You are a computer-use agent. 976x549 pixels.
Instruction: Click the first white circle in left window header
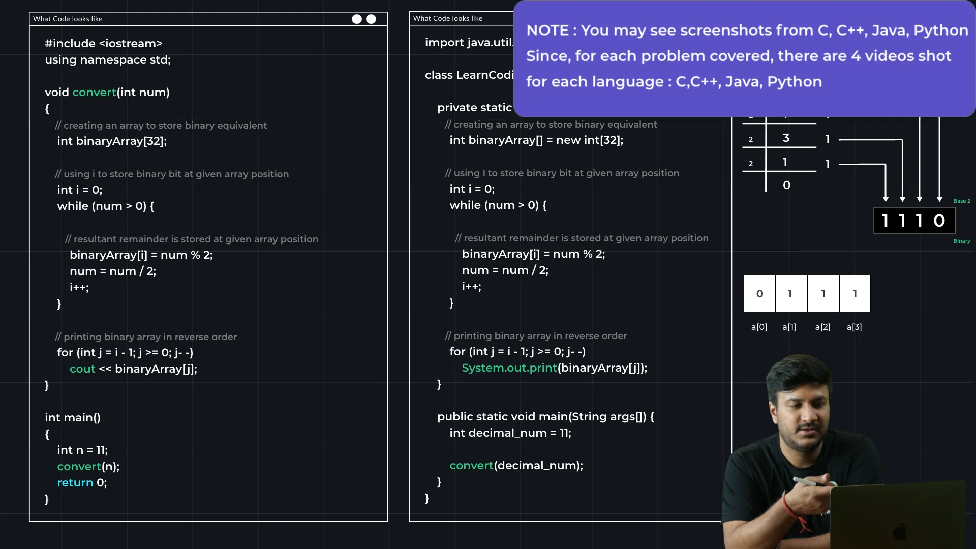coord(357,19)
